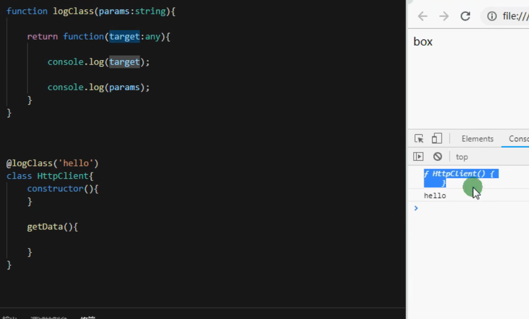
Task: Click the 'hello' string argument
Action: [x=76, y=163]
